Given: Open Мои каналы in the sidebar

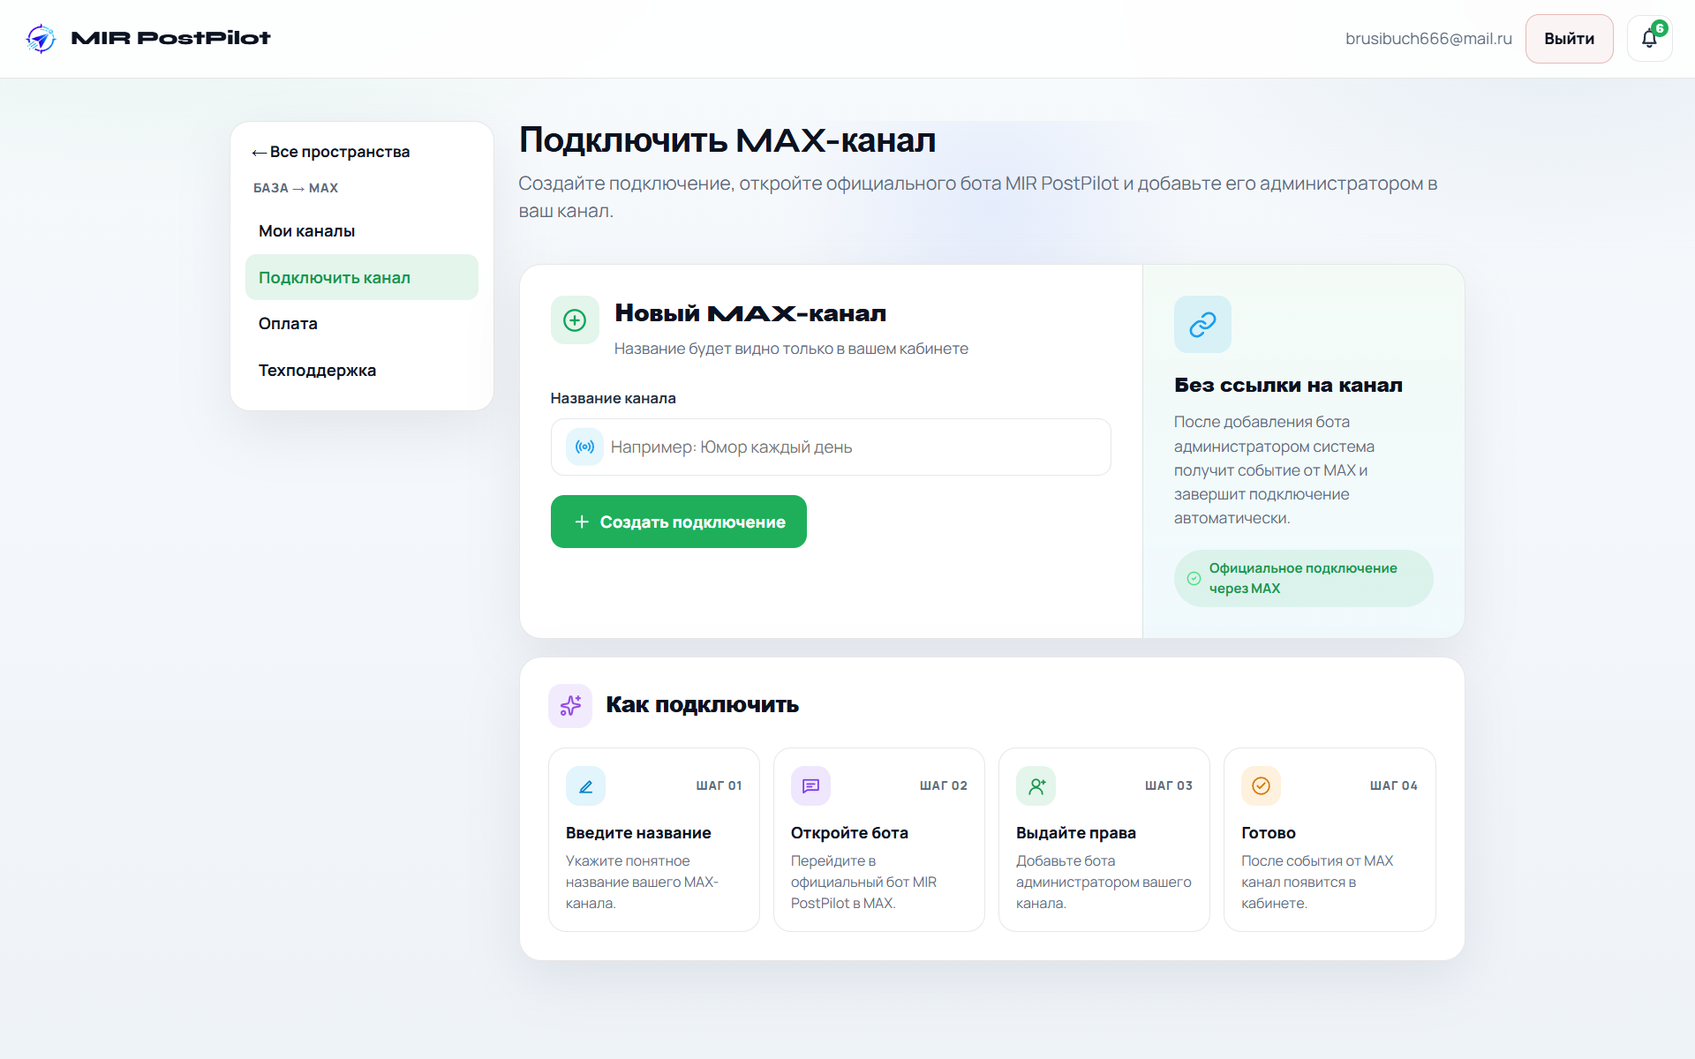Looking at the screenshot, I should coord(362,231).
